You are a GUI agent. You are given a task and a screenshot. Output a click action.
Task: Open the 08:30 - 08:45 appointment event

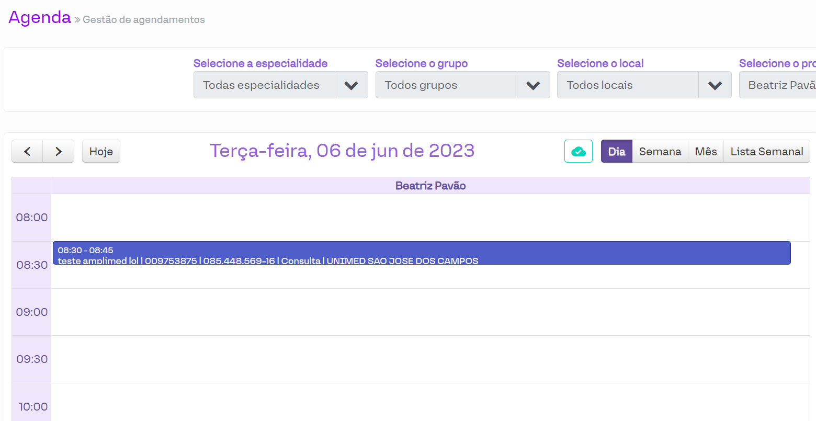coord(421,253)
